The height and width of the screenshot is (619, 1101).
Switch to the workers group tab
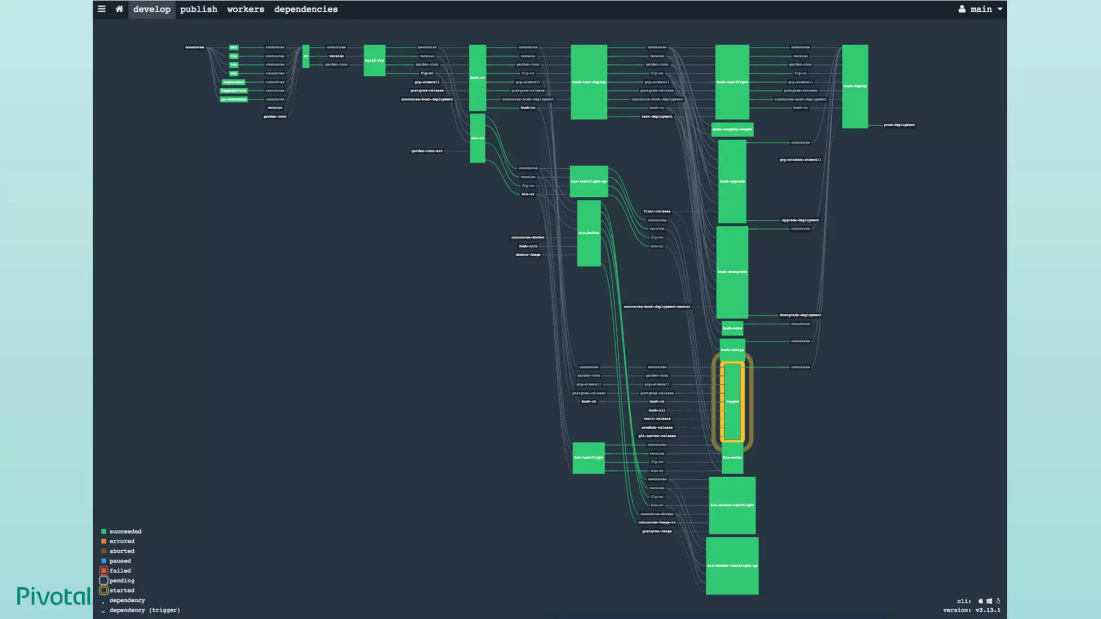pyautogui.click(x=245, y=9)
